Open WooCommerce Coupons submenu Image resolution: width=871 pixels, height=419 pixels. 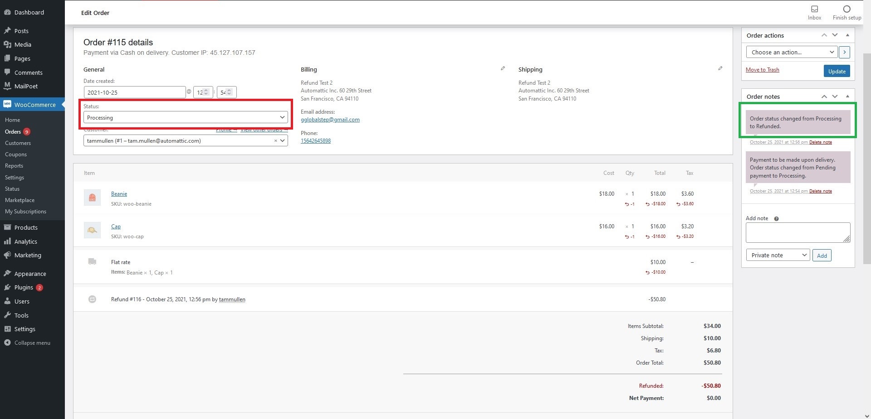[16, 154]
